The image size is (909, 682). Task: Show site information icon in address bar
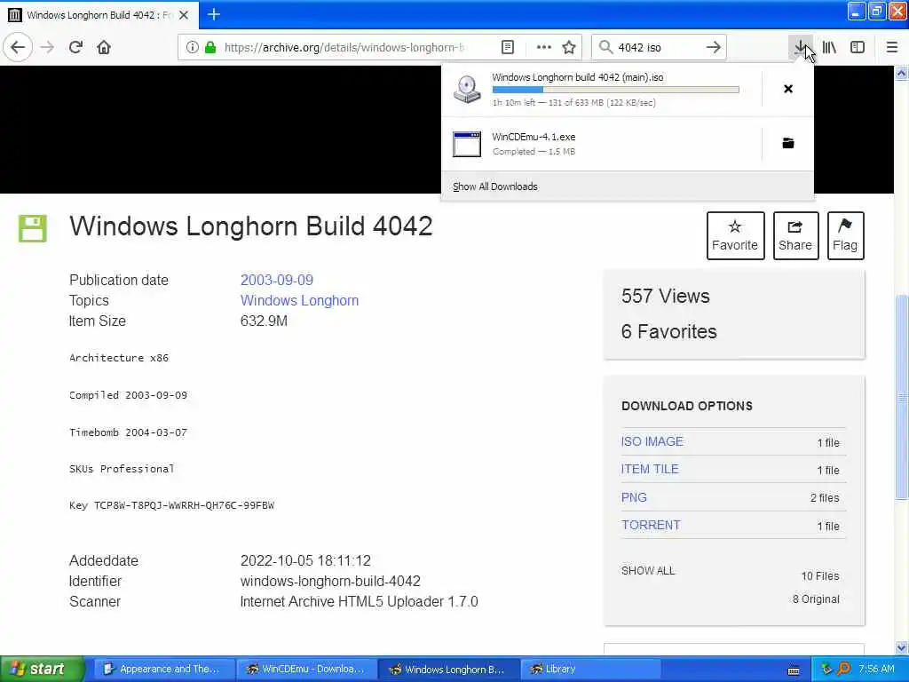point(192,48)
